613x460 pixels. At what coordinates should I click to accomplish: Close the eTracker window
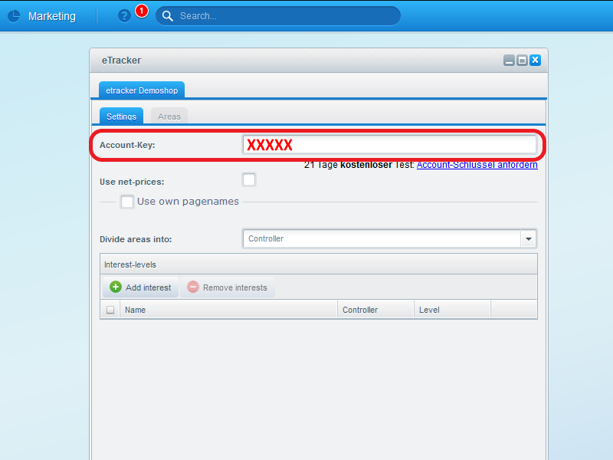coord(535,61)
